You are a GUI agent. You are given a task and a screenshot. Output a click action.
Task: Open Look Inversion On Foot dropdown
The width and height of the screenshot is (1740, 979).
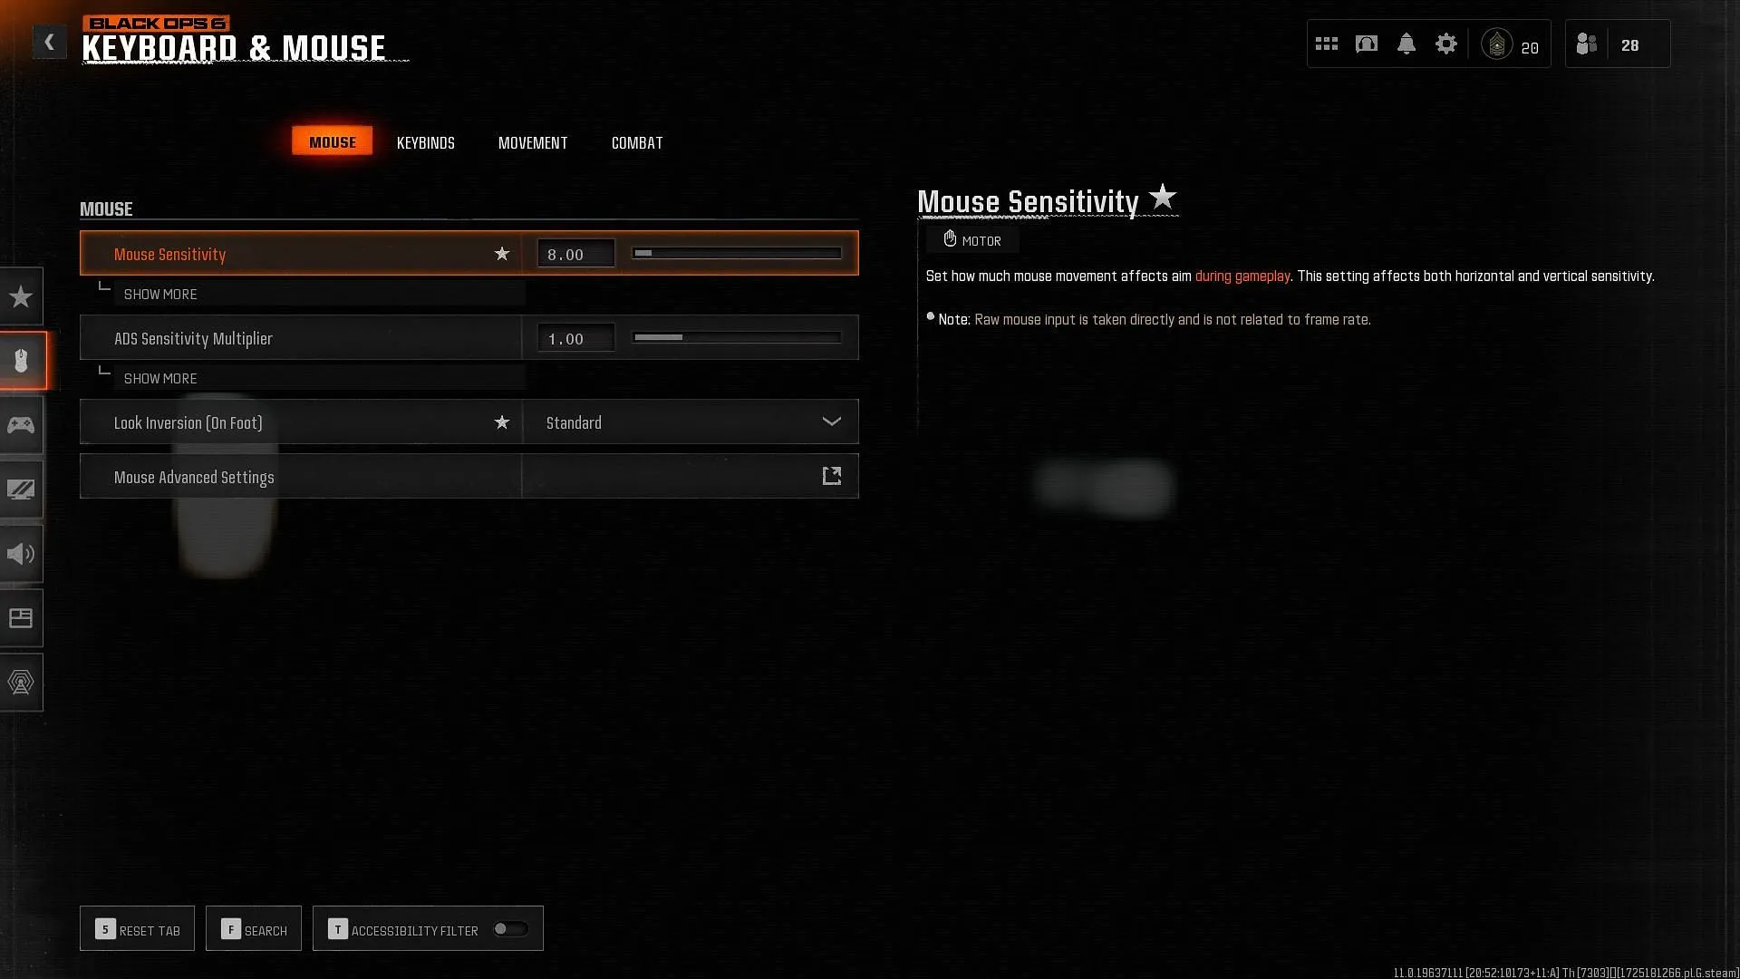point(832,422)
